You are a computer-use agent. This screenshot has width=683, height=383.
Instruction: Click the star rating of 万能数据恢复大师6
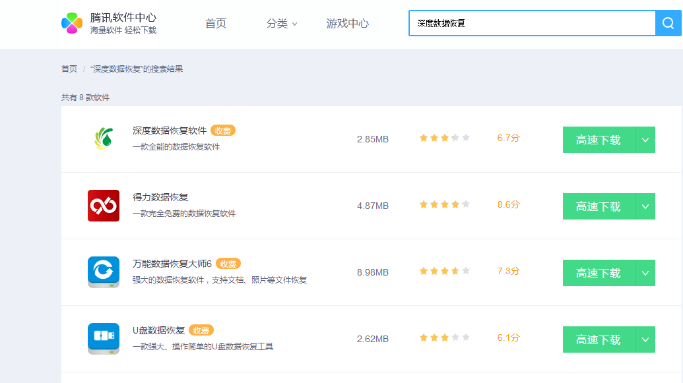[444, 271]
